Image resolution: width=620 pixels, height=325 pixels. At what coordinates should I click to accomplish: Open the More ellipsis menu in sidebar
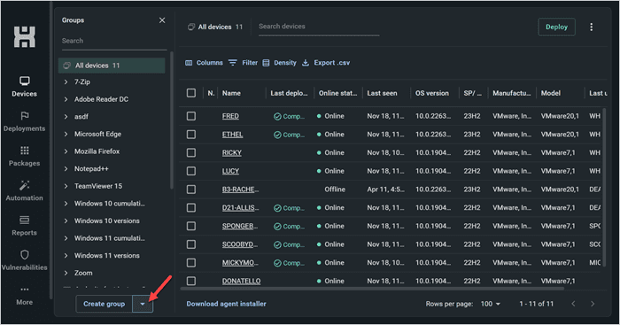pyautogui.click(x=25, y=296)
